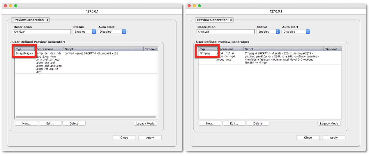Click Description field in right window
This screenshot has height=156, width=369.
pyautogui.click(x=226, y=32)
